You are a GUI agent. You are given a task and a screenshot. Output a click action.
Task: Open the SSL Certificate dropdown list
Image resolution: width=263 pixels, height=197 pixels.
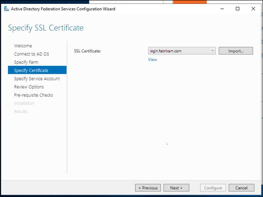tap(213, 51)
